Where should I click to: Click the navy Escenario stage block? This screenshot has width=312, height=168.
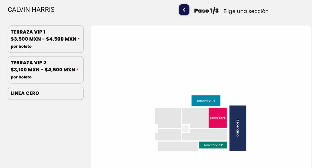238,128
